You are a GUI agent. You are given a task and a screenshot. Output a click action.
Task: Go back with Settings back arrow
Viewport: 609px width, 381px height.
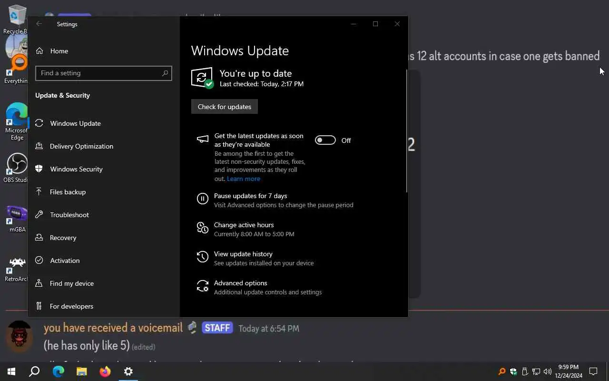pyautogui.click(x=39, y=24)
